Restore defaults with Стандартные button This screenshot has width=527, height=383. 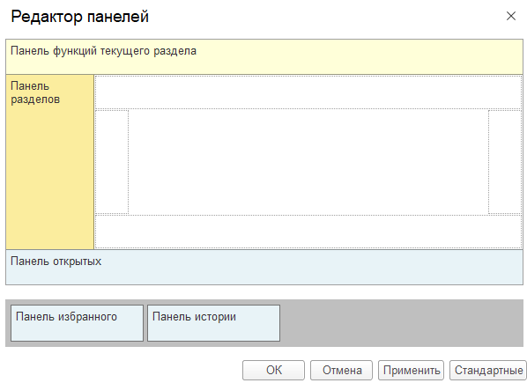[x=488, y=370]
